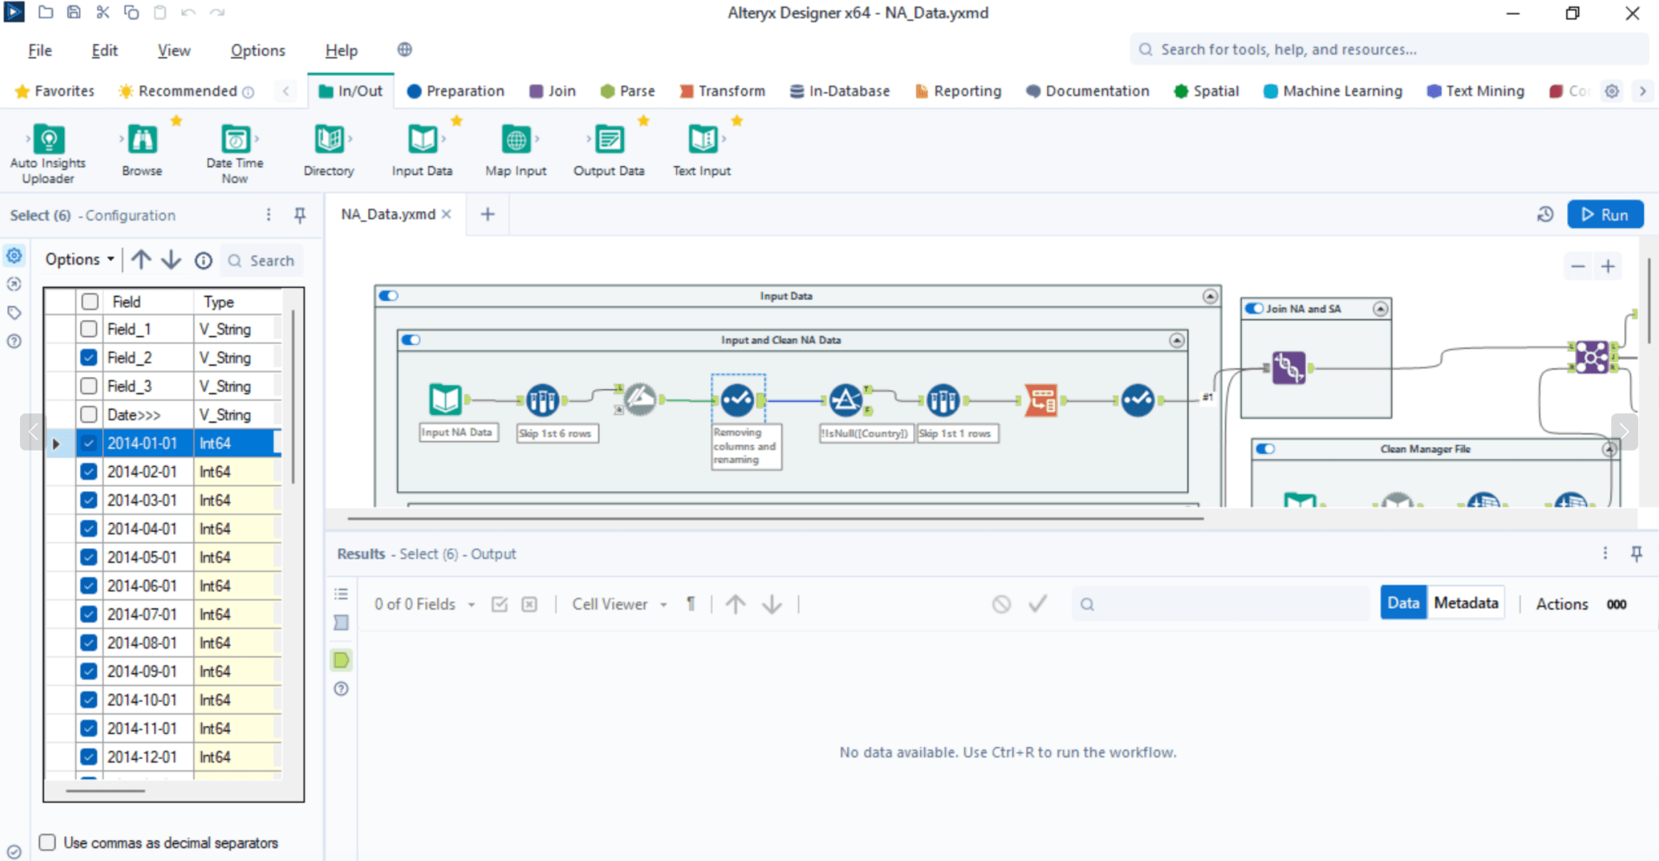This screenshot has width=1659, height=861.
Task: Select the last Select tool in NA container
Action: 1138,400
